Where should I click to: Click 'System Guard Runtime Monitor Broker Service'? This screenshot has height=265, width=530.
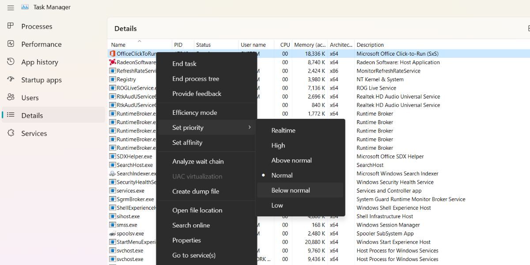point(411,199)
